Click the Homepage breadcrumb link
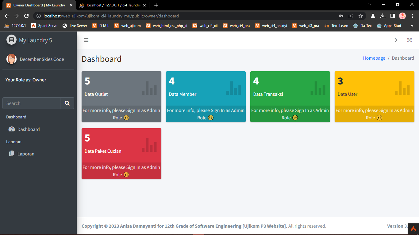 [374, 58]
